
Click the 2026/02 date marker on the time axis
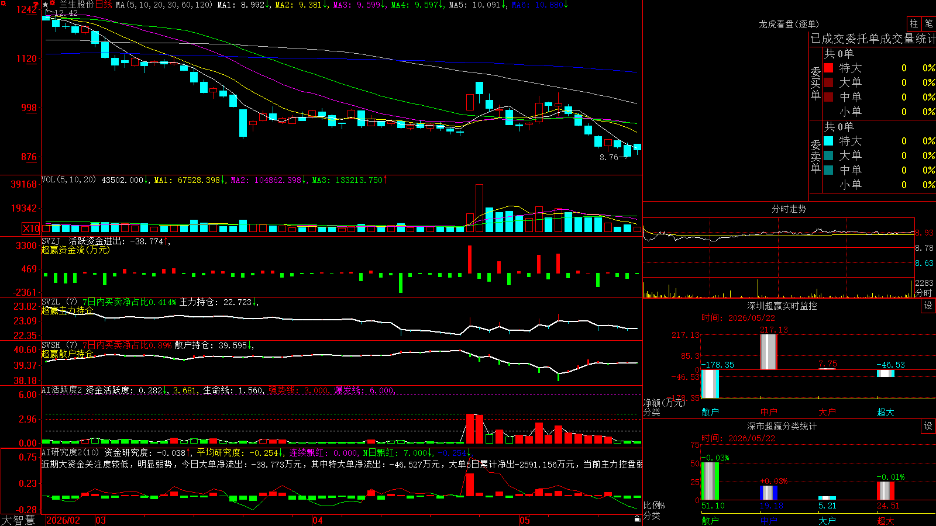63,520
